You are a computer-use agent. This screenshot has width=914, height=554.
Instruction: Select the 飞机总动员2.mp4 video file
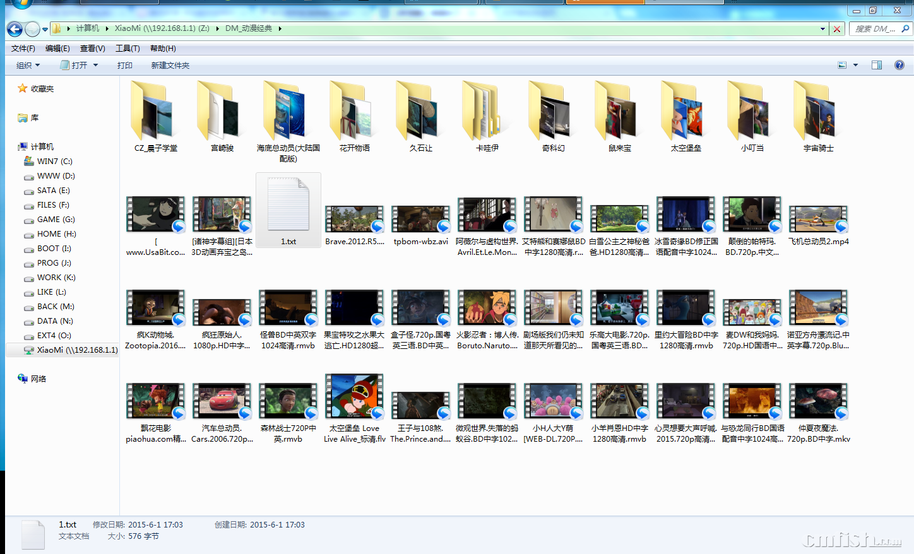click(x=818, y=221)
